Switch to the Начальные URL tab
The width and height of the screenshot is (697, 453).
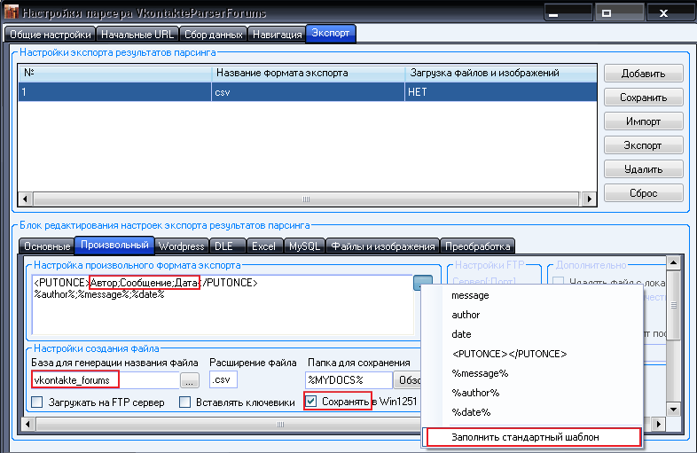click(137, 35)
